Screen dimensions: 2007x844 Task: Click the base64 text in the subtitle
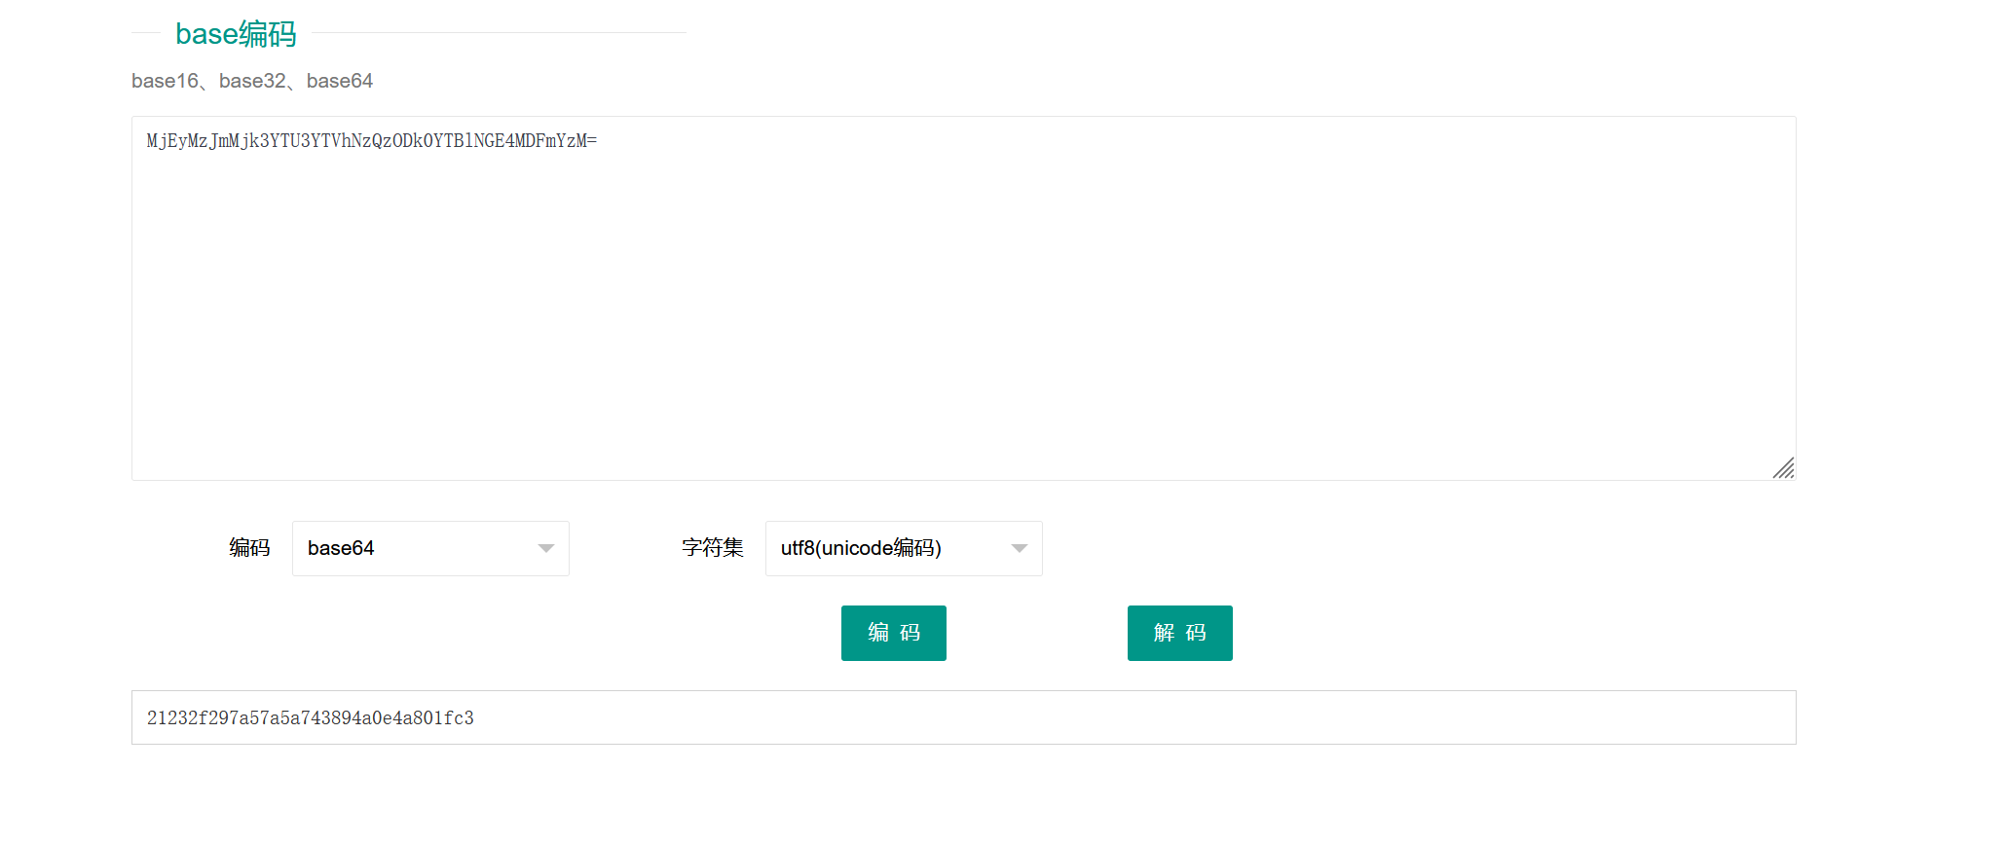coord(340,81)
